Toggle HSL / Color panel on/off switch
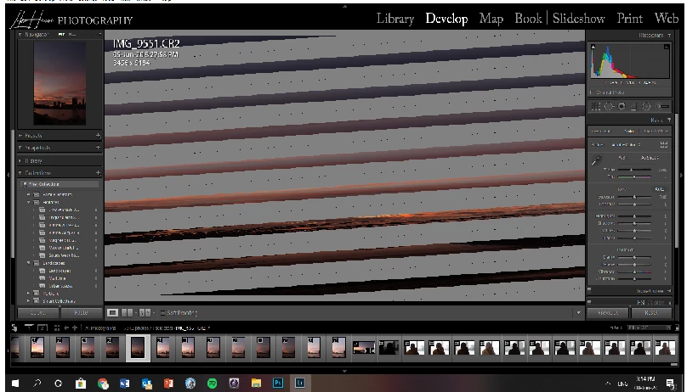The width and height of the screenshot is (698, 392). (x=589, y=302)
